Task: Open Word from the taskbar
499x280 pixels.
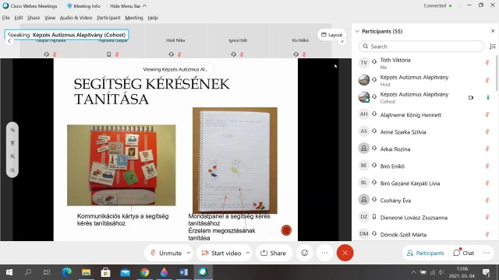Action: 184,272
